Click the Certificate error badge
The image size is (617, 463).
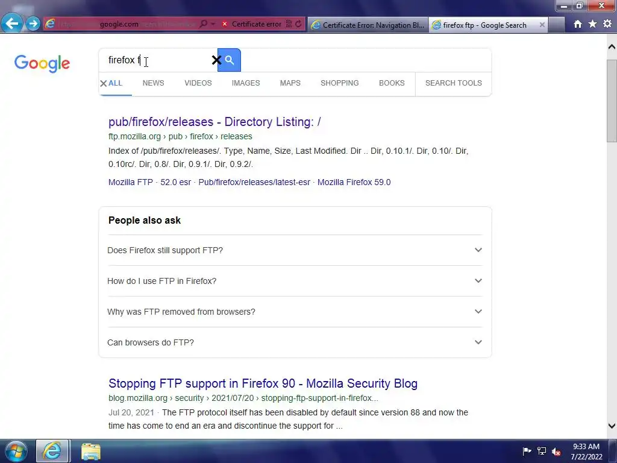coord(252,24)
